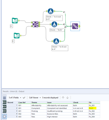Click the Join tool L output anchor
The width and height of the screenshot is (109, 120).
click(39, 22)
